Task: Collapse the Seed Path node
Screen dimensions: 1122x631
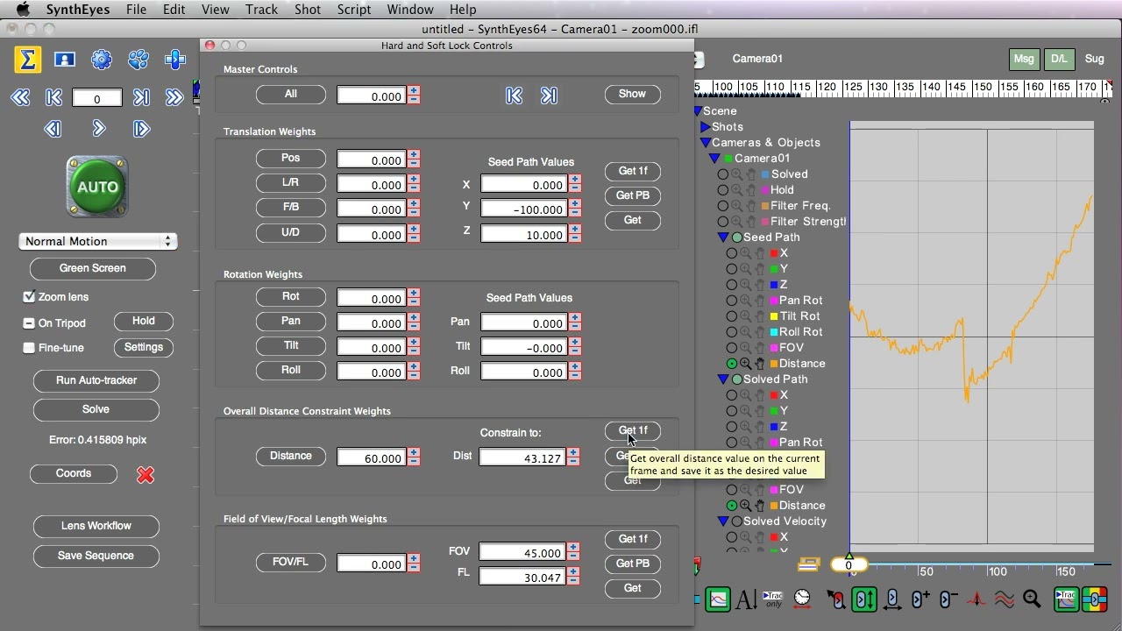Action: point(723,238)
